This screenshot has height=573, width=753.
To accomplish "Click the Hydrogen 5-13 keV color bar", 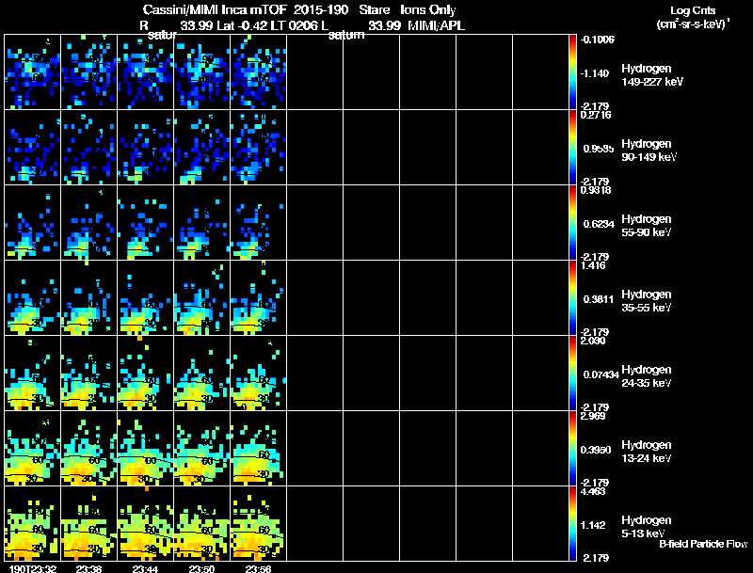I will [x=572, y=524].
